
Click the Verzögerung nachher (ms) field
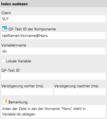(x=80, y=92)
